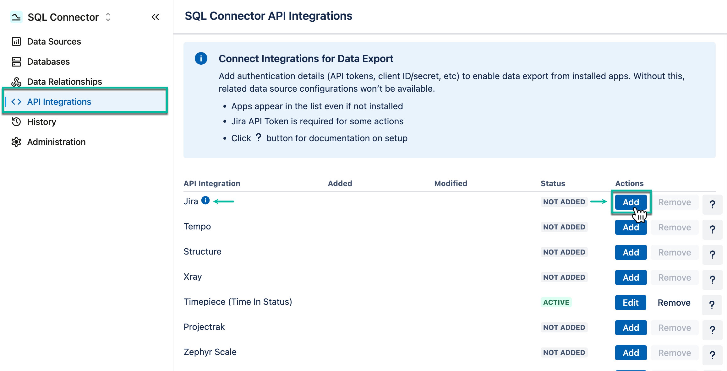Image resolution: width=727 pixels, height=371 pixels.
Task: Collapse the sidebar with the double chevron
Action: [155, 17]
